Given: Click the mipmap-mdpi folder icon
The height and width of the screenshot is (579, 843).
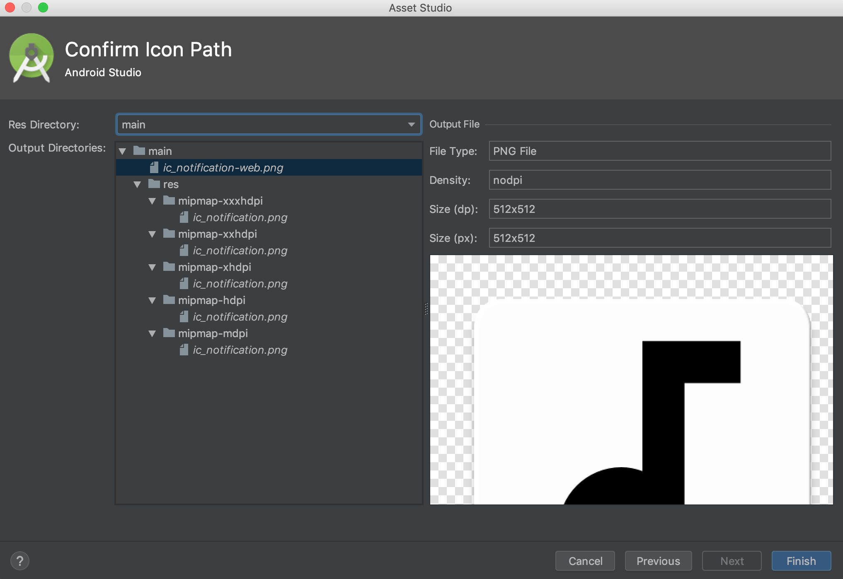Looking at the screenshot, I should [169, 333].
